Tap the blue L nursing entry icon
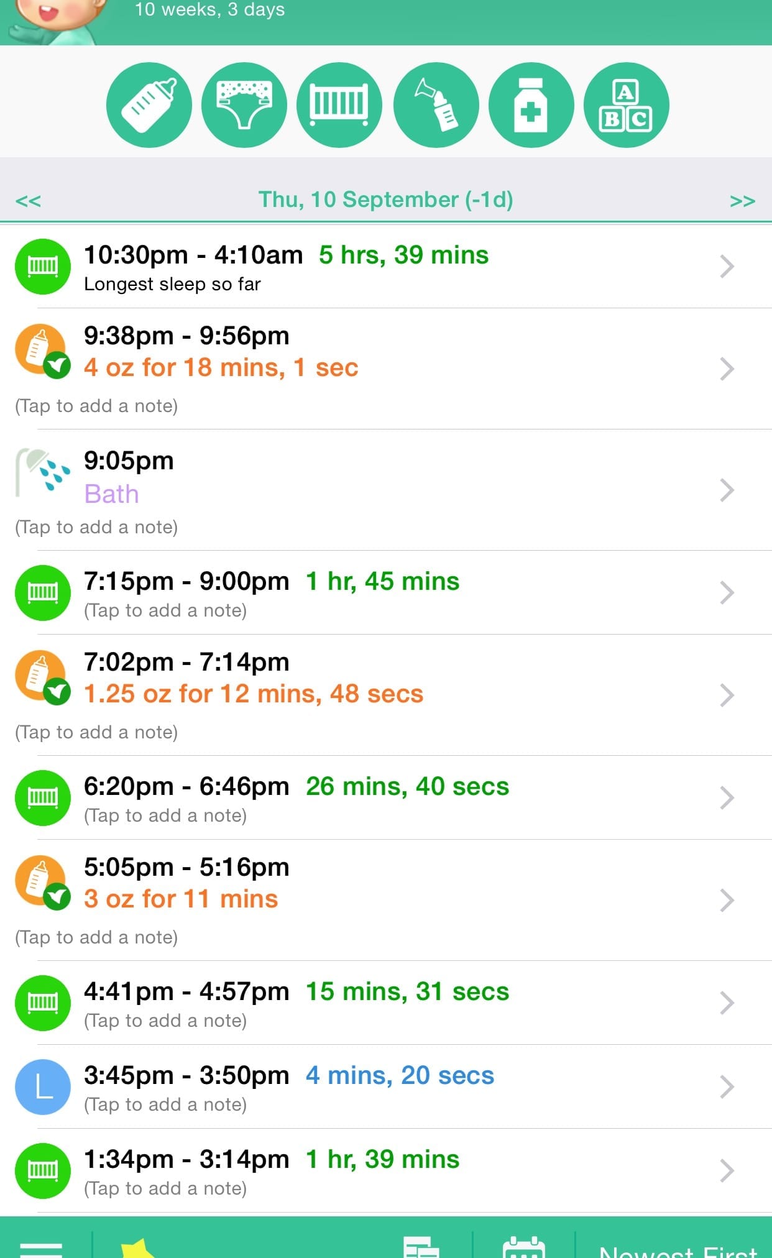The width and height of the screenshot is (772, 1258). (x=42, y=1086)
